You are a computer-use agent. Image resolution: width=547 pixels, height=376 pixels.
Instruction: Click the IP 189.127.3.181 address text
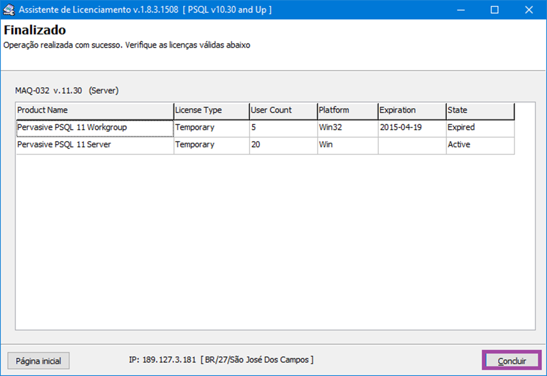click(221, 360)
